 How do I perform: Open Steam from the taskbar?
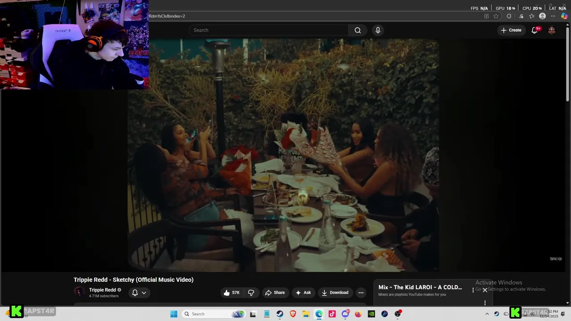(x=279, y=314)
